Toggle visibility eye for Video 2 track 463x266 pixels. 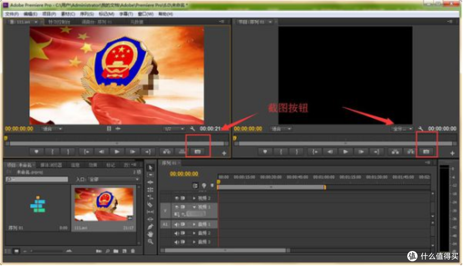[177, 198]
